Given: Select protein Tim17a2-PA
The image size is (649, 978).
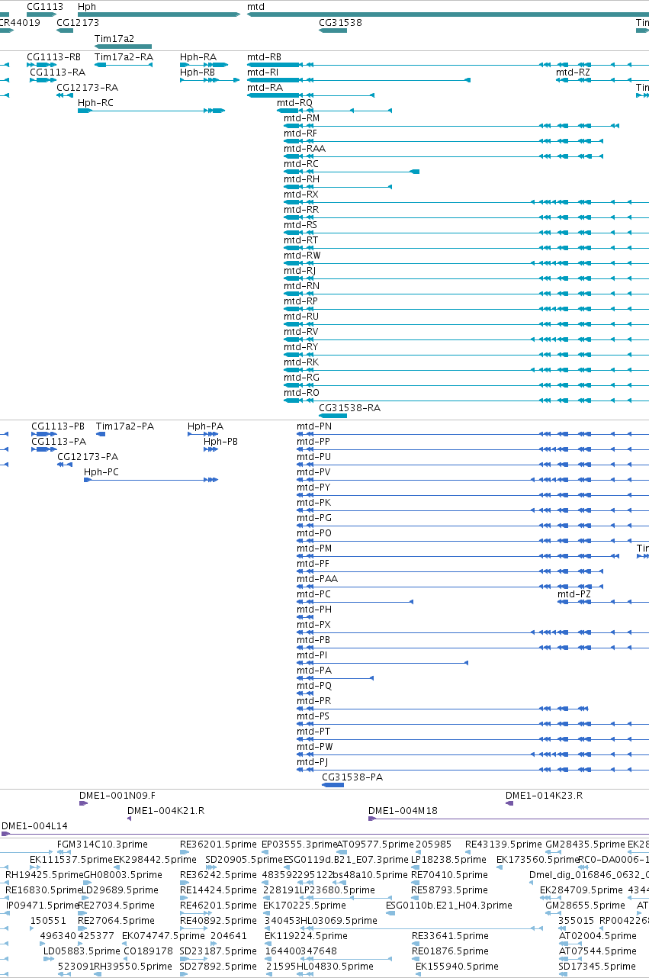Looking at the screenshot, I should [125, 426].
